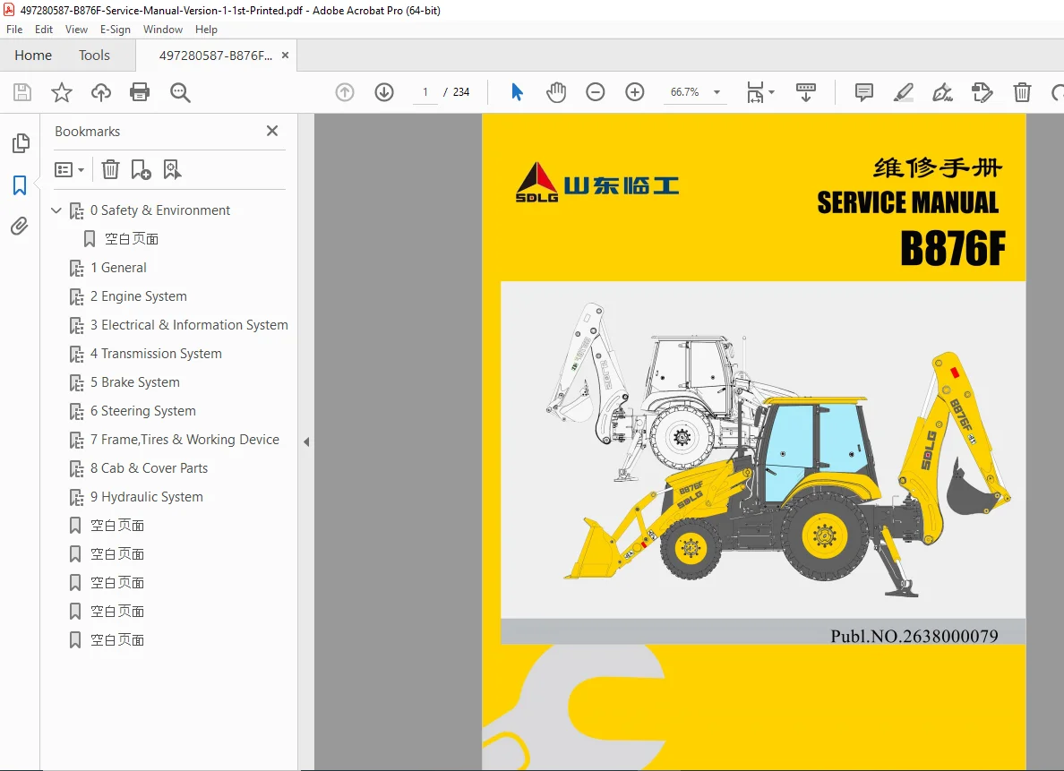This screenshot has height=771, width=1064.
Task: Jump to 3 Electrical & Information System
Action: coord(189,325)
